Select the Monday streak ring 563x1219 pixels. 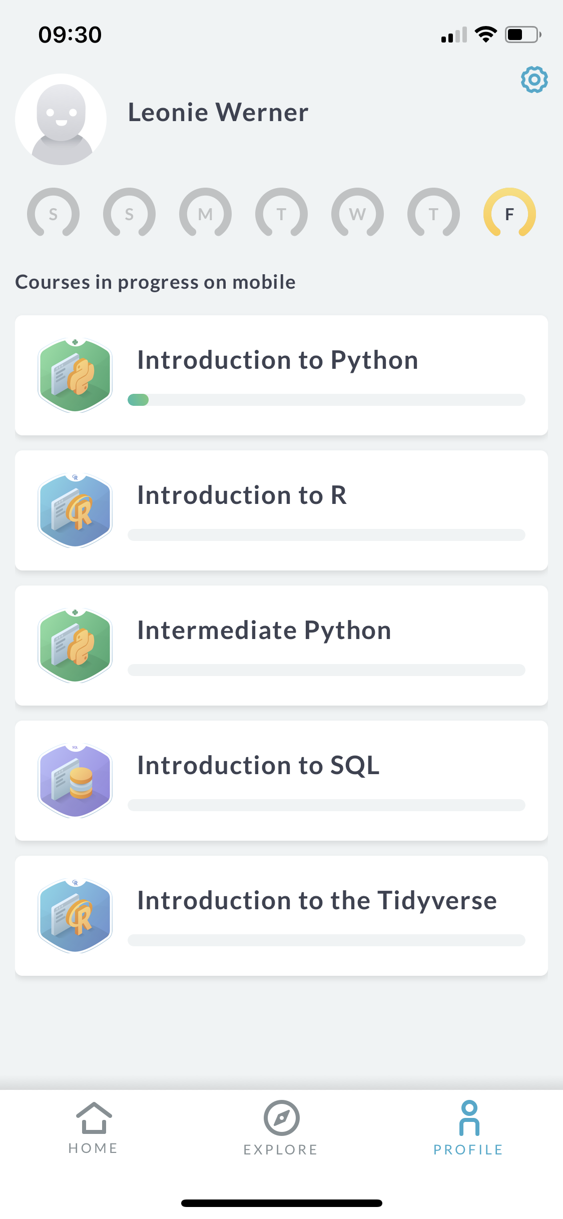[x=205, y=214]
